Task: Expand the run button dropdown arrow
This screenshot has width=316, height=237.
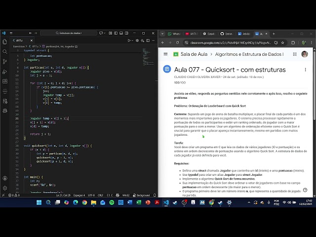Action: [132, 40]
